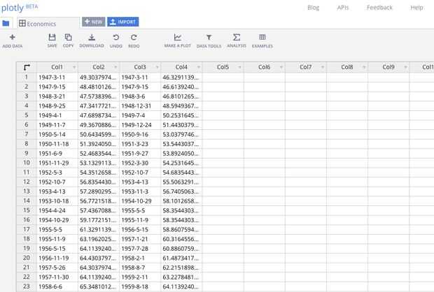Select cell 57.4367088 in Col2
The height and width of the screenshot is (292, 434).
tap(99, 210)
